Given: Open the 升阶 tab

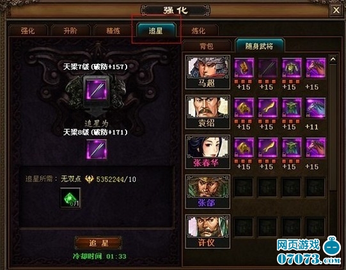Looking at the screenshot, I should click(70, 31).
